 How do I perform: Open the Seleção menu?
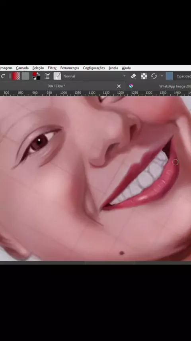[38, 68]
